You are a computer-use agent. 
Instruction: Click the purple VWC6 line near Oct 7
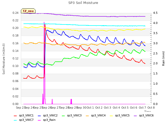[x=142, y=16]
